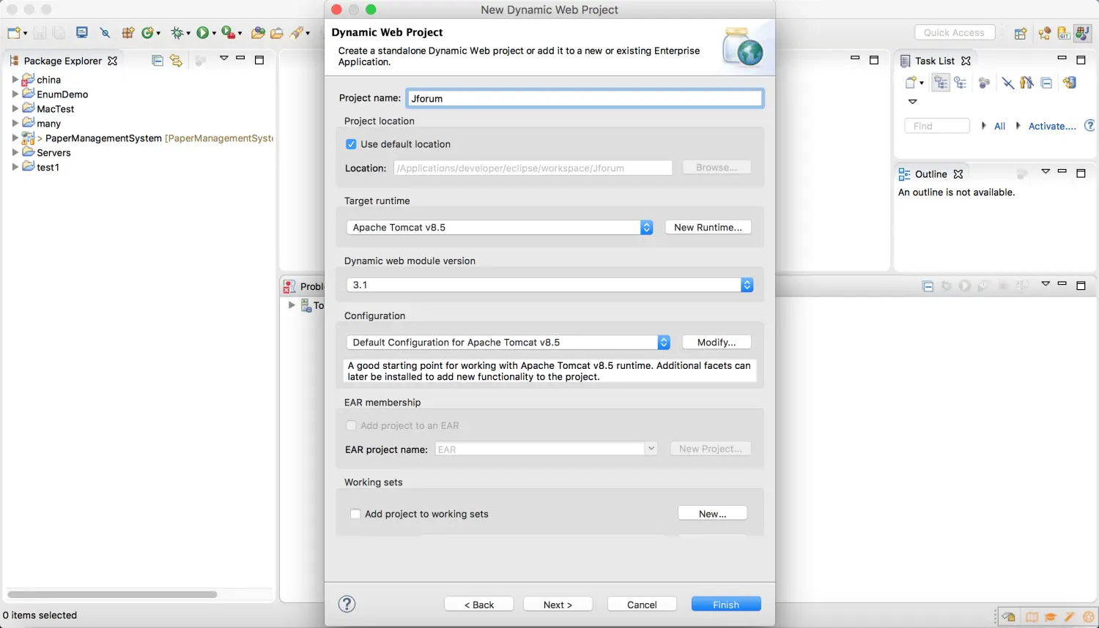Click the Modify... configuration button
Image resolution: width=1099 pixels, height=628 pixels.
point(717,343)
